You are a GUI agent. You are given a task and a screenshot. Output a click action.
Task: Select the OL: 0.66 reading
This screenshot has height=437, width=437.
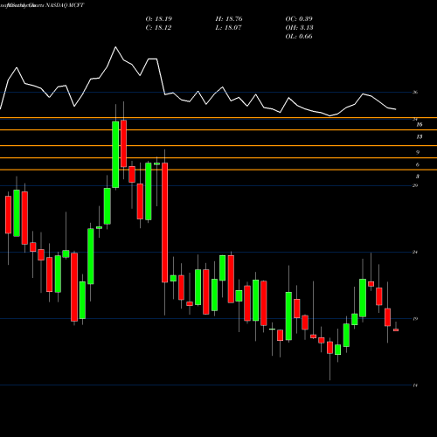(x=299, y=37)
